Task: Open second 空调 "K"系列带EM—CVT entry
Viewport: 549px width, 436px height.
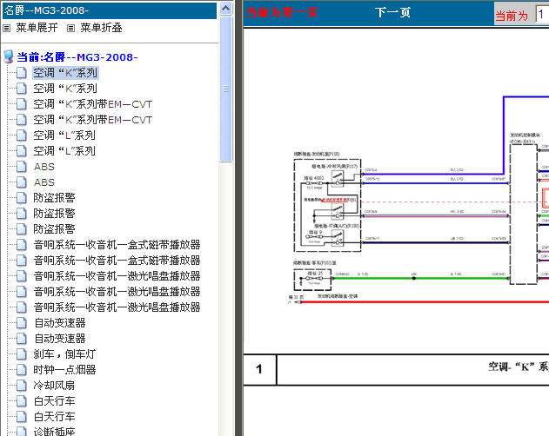Action: pyautogui.click(x=93, y=120)
